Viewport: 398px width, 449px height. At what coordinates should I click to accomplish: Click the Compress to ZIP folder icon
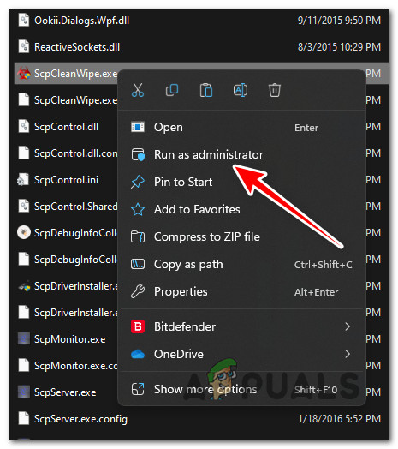point(138,236)
